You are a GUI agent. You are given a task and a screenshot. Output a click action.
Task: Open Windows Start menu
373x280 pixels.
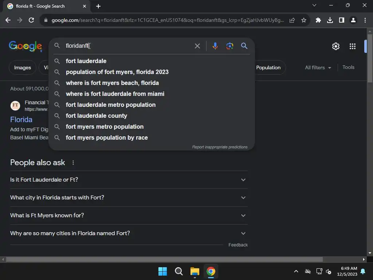coord(163,271)
